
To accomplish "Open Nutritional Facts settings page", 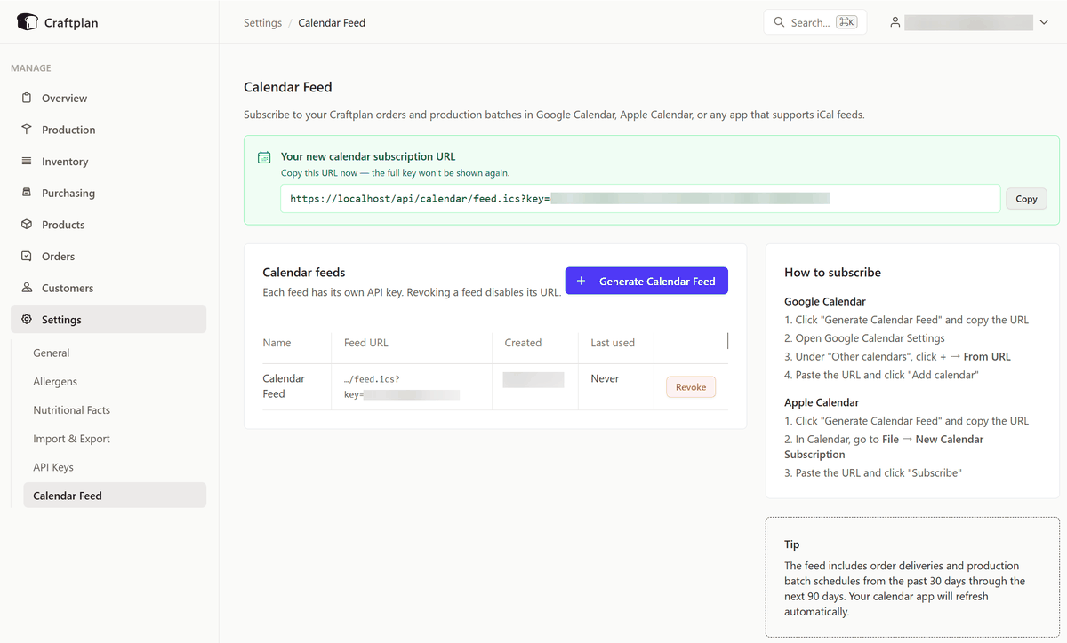I will 71,410.
